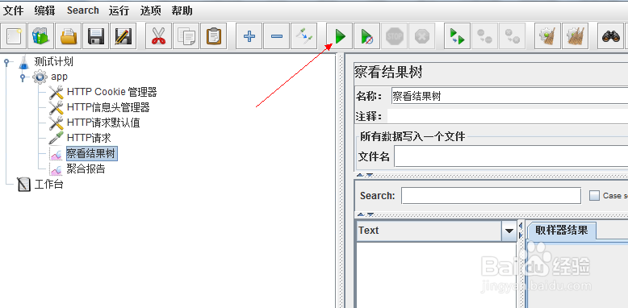Click the 注释 comment field
628x308 pixels.
(508, 116)
